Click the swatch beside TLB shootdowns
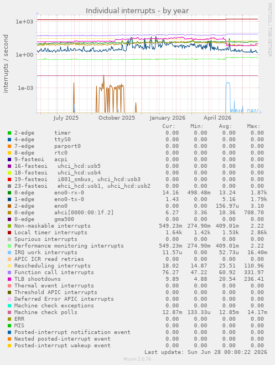 9,279
